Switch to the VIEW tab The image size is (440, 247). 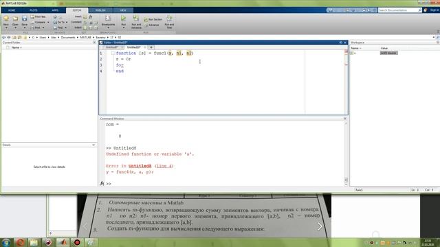123,10
